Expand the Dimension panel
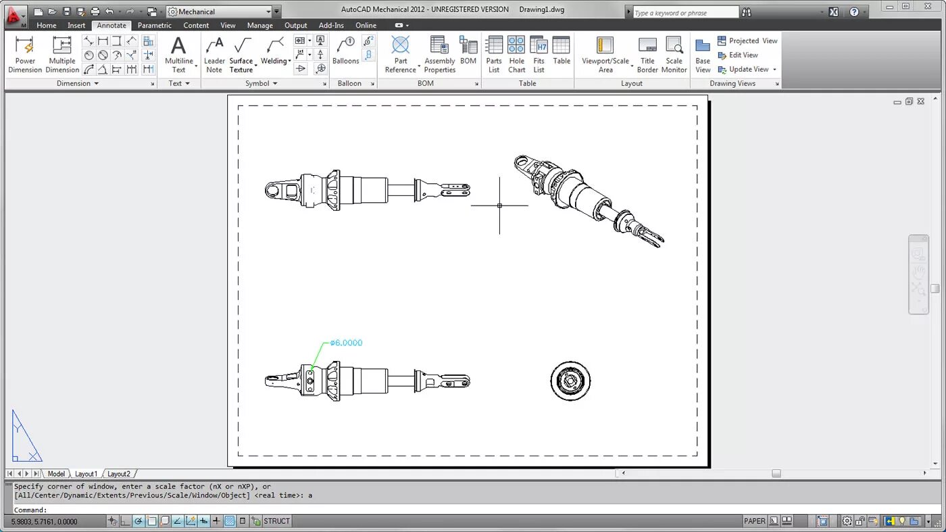Image resolution: width=946 pixels, height=532 pixels. pyautogui.click(x=78, y=83)
